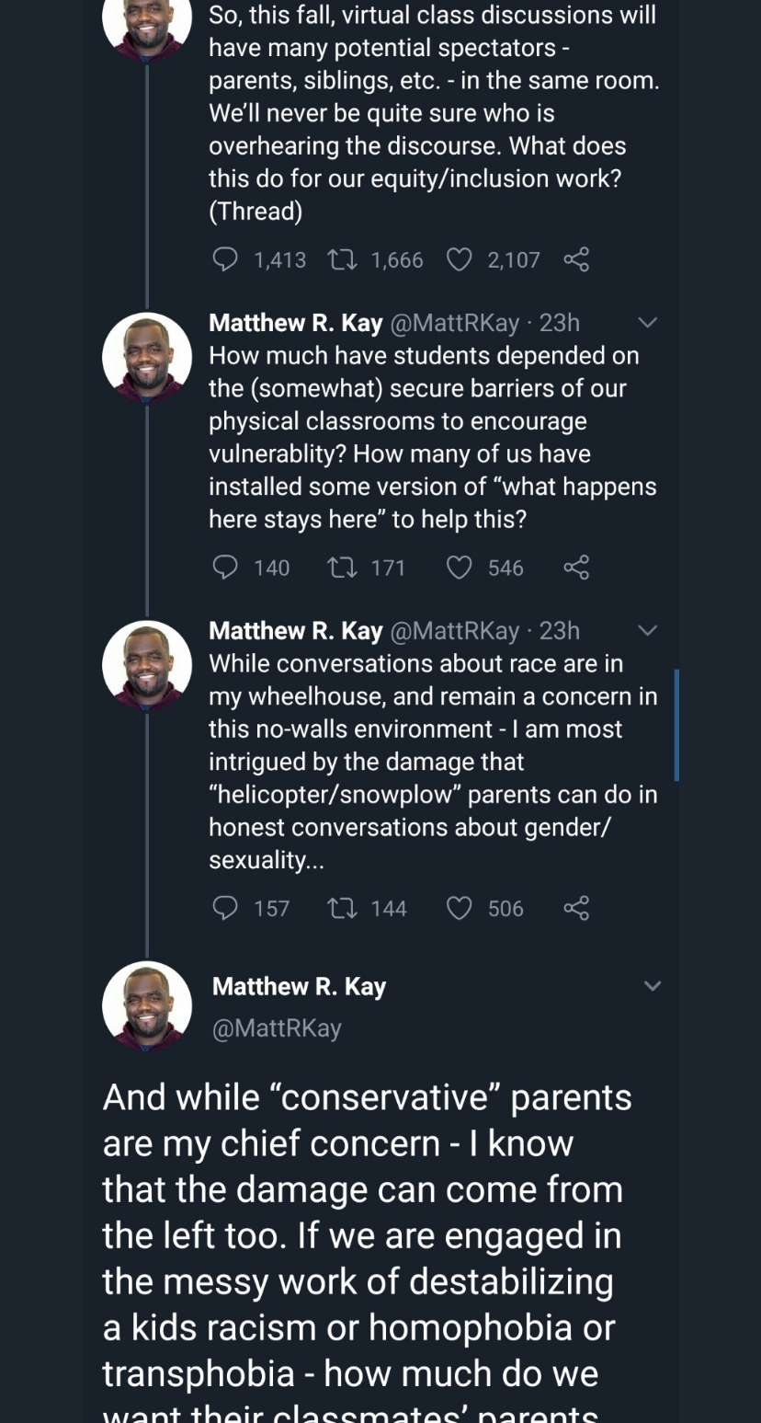
Task: Like the tweet with 2,107 likes
Action: click(x=459, y=260)
